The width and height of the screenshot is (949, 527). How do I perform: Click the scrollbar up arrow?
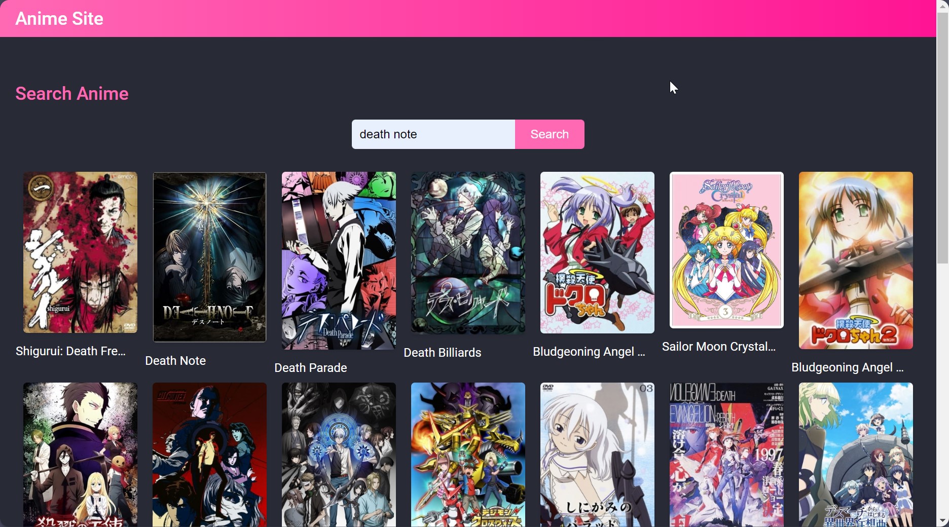coord(942,6)
